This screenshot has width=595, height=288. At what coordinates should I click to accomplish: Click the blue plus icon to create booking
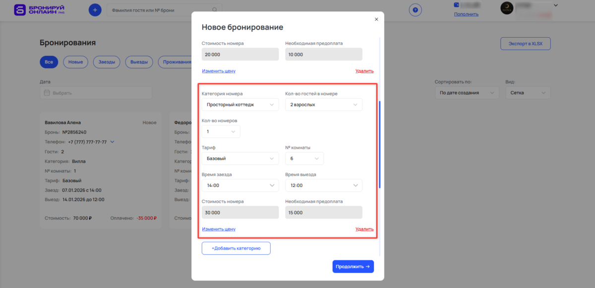(95, 9)
